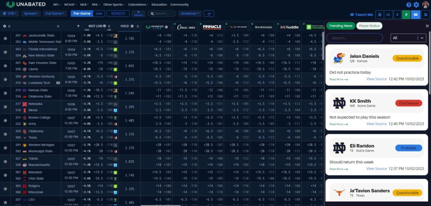Open the Education menu item

pos(159,5)
